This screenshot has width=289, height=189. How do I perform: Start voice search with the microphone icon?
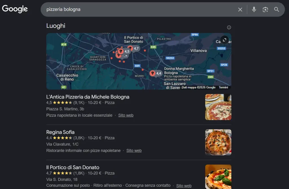[254, 9]
